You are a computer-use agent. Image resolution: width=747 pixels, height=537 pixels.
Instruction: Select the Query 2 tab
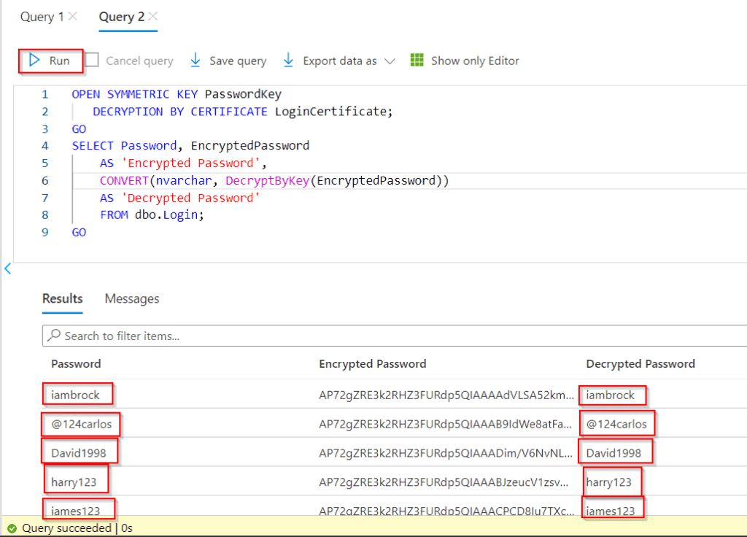[122, 17]
